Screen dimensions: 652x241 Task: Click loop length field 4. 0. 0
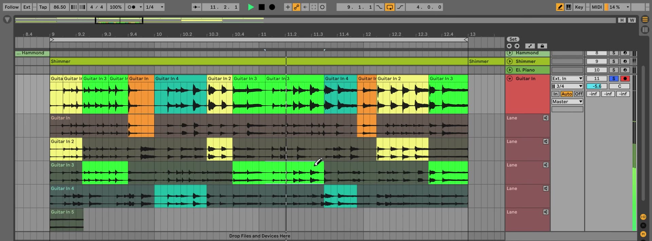(424, 7)
